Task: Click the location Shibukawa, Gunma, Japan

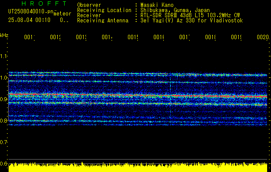Action: 175,10
